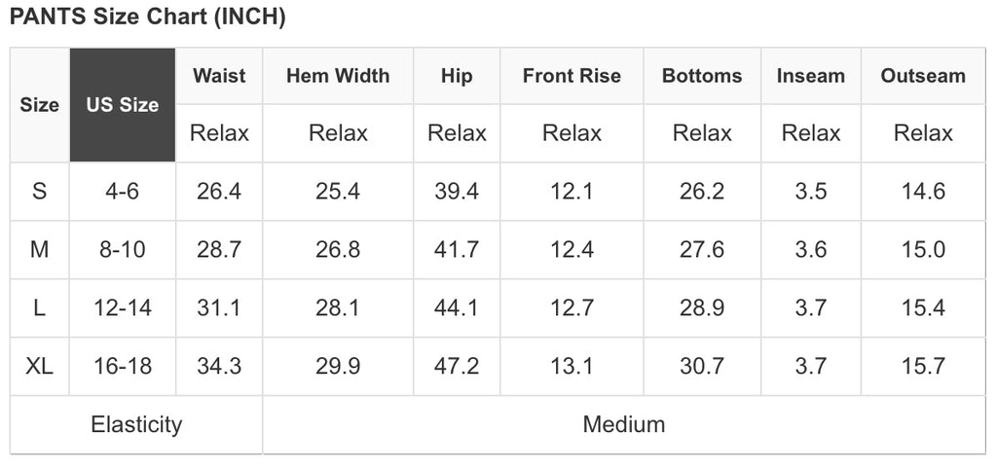Click the XL size row label
The image size is (997, 468).
pyautogui.click(x=40, y=367)
